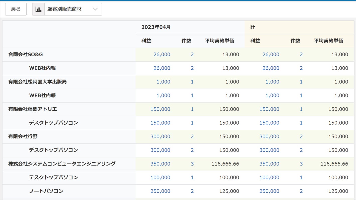Select the 有限会社松阿彌大学出版局 row label
356x200 pixels.
click(37, 82)
